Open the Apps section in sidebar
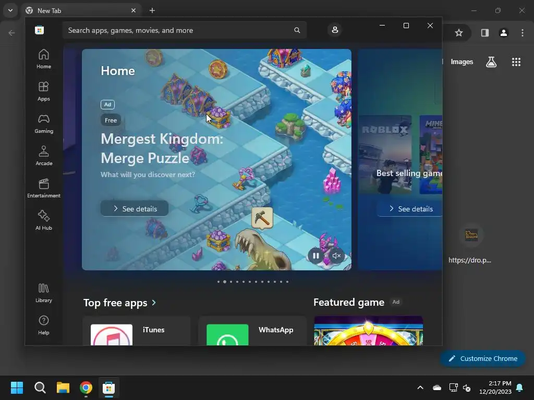 tap(44, 92)
